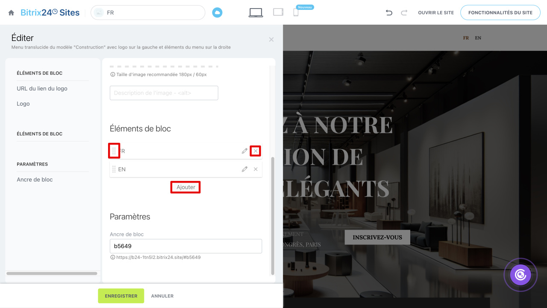Jump to Ancre de bloc section
This screenshot has height=308, width=547.
click(x=35, y=180)
